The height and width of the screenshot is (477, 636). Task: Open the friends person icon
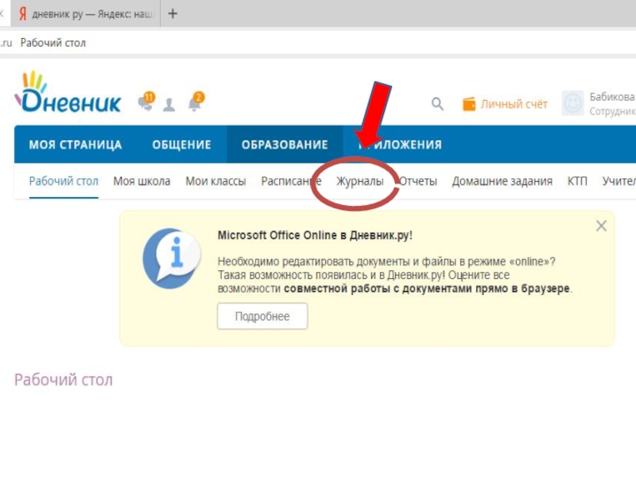coord(169,105)
